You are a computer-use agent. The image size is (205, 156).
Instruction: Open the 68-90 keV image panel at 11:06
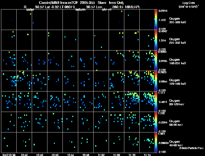point(116,122)
